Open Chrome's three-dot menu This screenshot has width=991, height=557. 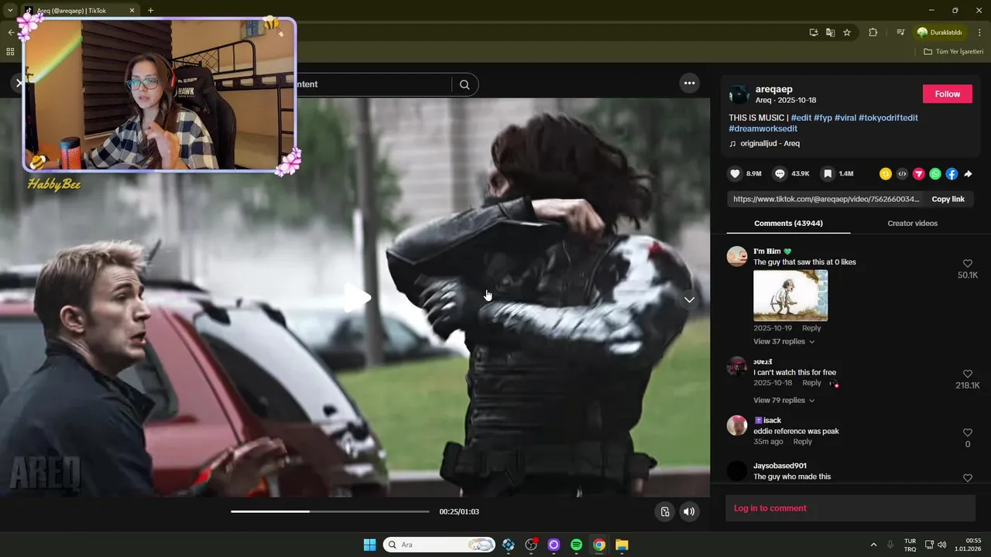pyautogui.click(x=979, y=32)
